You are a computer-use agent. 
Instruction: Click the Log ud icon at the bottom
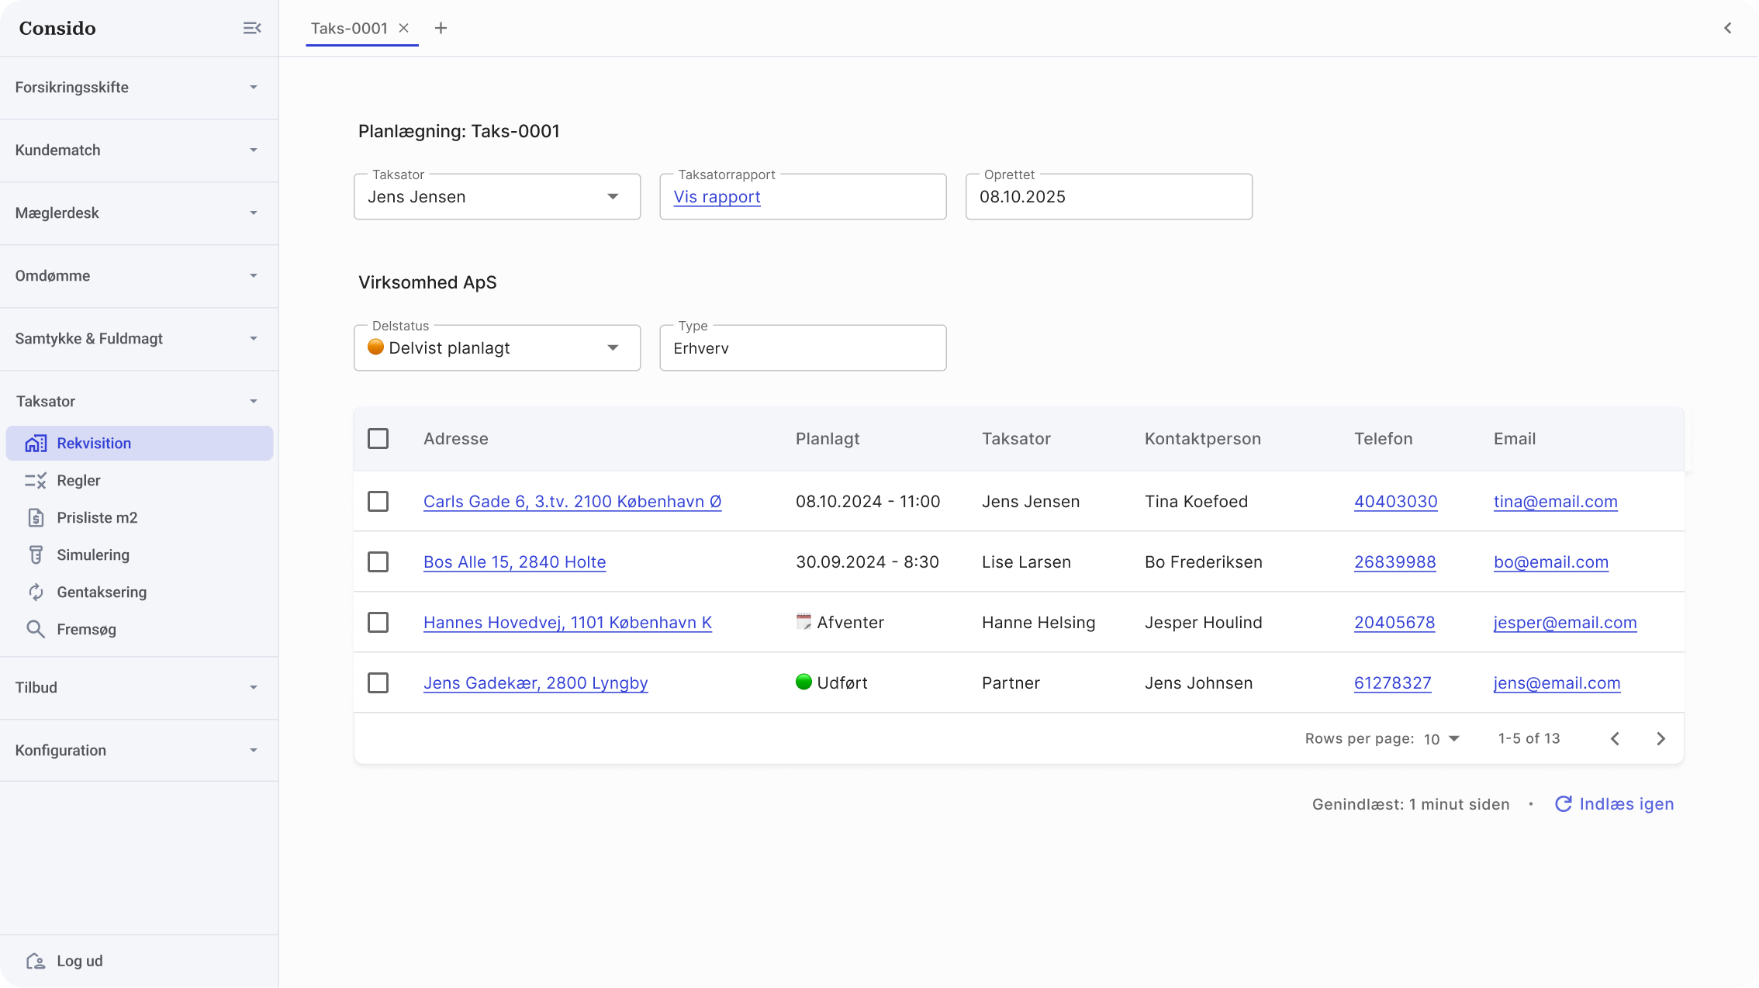36,962
